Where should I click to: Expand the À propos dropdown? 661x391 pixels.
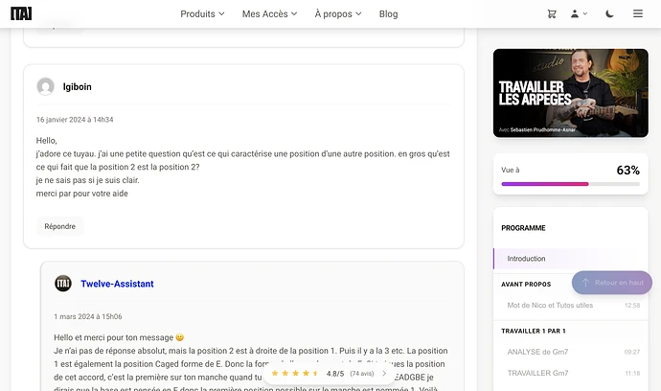(338, 14)
